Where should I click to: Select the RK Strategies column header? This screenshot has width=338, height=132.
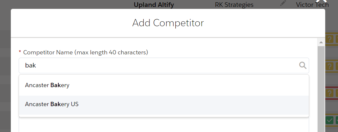click(234, 5)
